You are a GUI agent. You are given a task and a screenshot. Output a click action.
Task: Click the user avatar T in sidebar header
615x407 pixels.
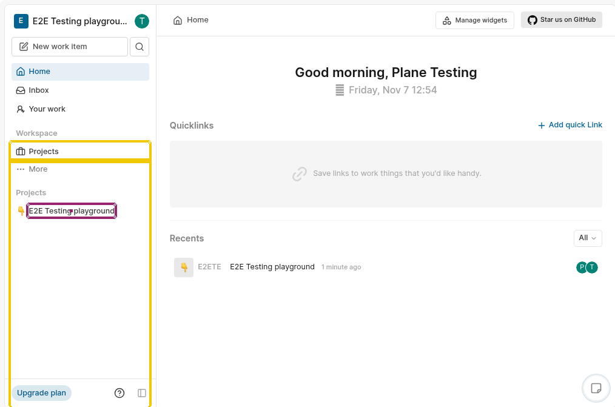[141, 21]
